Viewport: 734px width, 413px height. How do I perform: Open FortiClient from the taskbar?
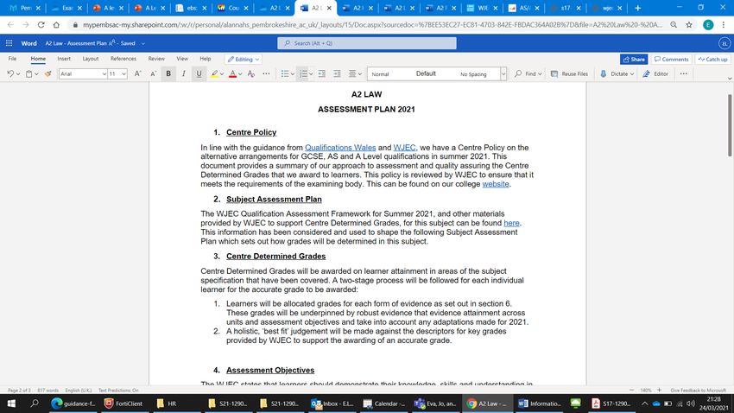[x=123, y=403]
